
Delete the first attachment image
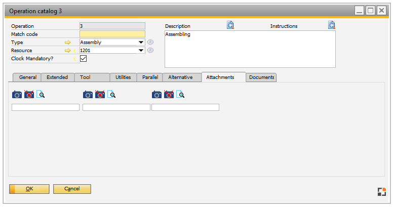coord(29,95)
